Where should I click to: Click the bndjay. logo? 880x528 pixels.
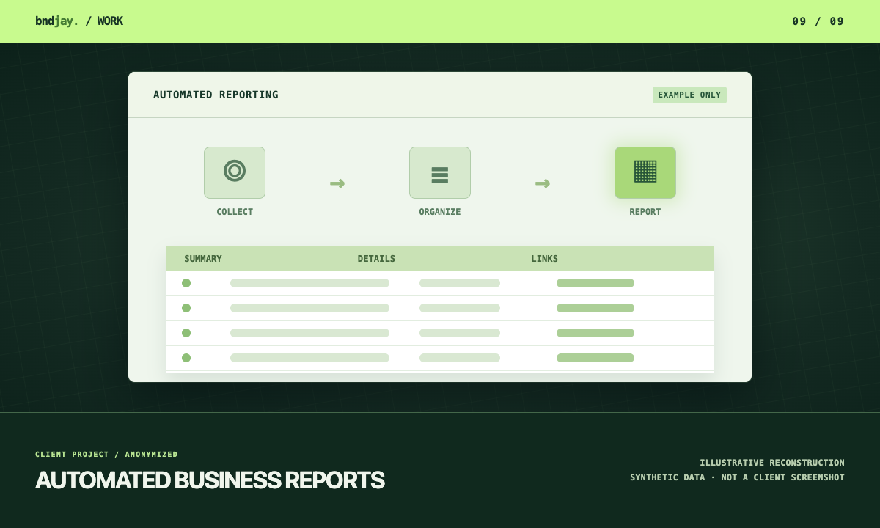tap(56, 21)
